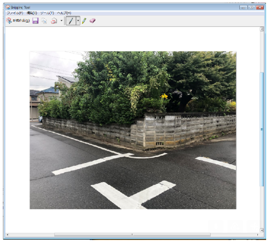The image size is (269, 243).
Task: Click the vertical scrollbar down arrow
Action: (x=262, y=230)
